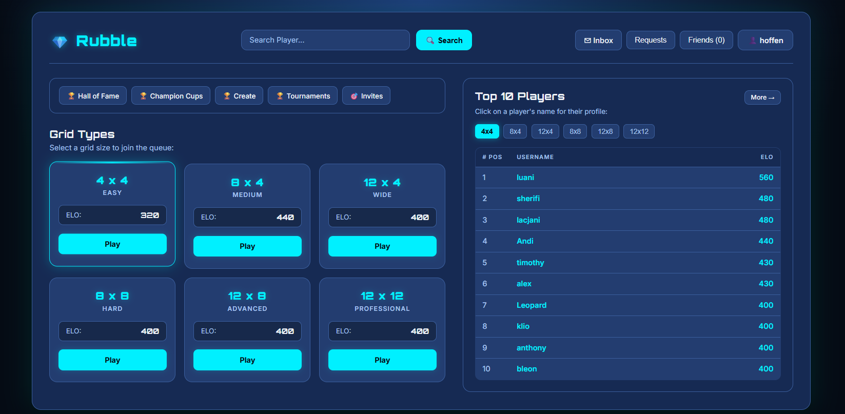Click More to see full rankings

click(x=762, y=97)
